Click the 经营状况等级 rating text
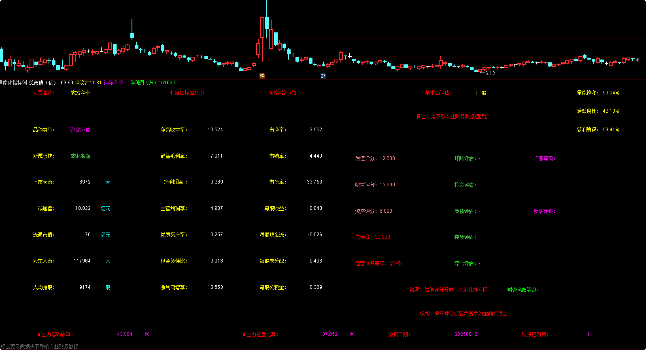646x350 pixels. click(378, 264)
